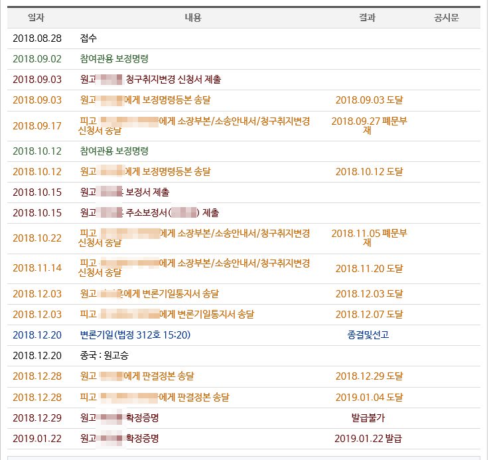Click the 종결및선고 result text
Image resolution: width=491 pixels, height=460 pixels.
[x=368, y=335]
